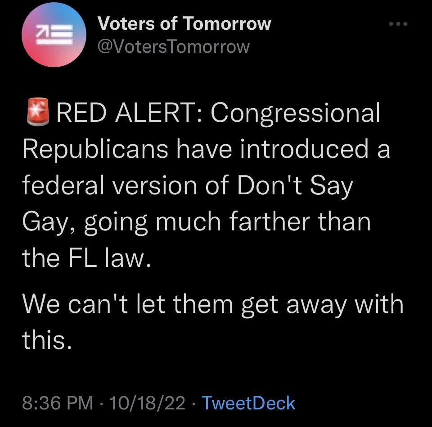Click the words "the FL law."
This screenshot has height=427, width=432.
click(x=85, y=258)
